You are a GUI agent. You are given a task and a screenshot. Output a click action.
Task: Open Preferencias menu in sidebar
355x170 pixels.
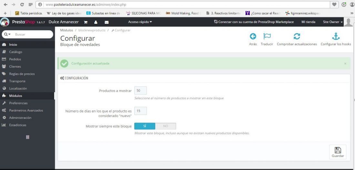[x=27, y=103]
